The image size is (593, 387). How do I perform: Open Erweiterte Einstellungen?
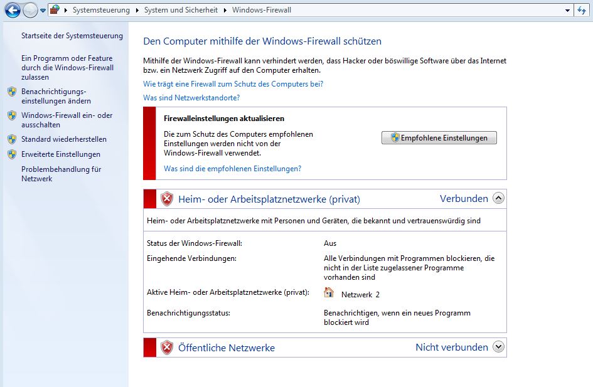61,154
